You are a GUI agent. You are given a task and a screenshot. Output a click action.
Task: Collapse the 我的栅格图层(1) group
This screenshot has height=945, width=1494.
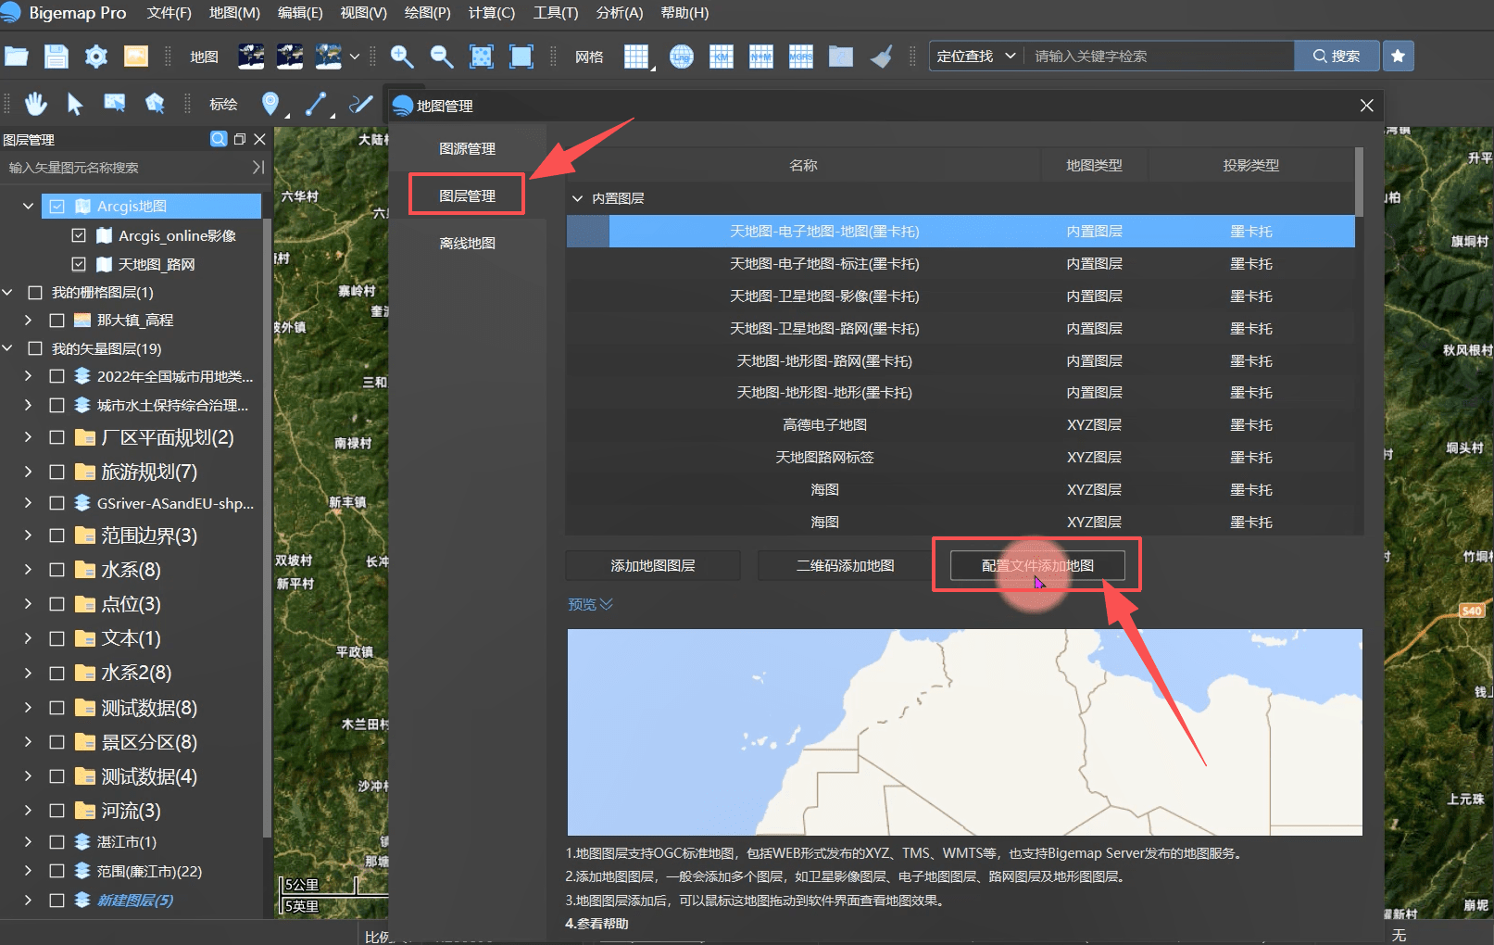click(7, 293)
